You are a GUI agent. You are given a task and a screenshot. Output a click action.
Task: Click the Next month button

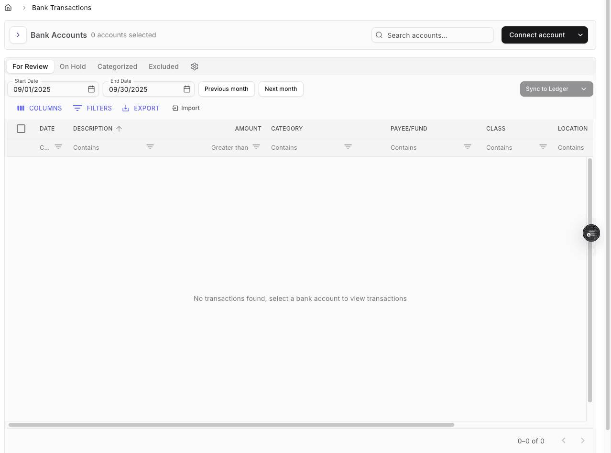tap(281, 89)
